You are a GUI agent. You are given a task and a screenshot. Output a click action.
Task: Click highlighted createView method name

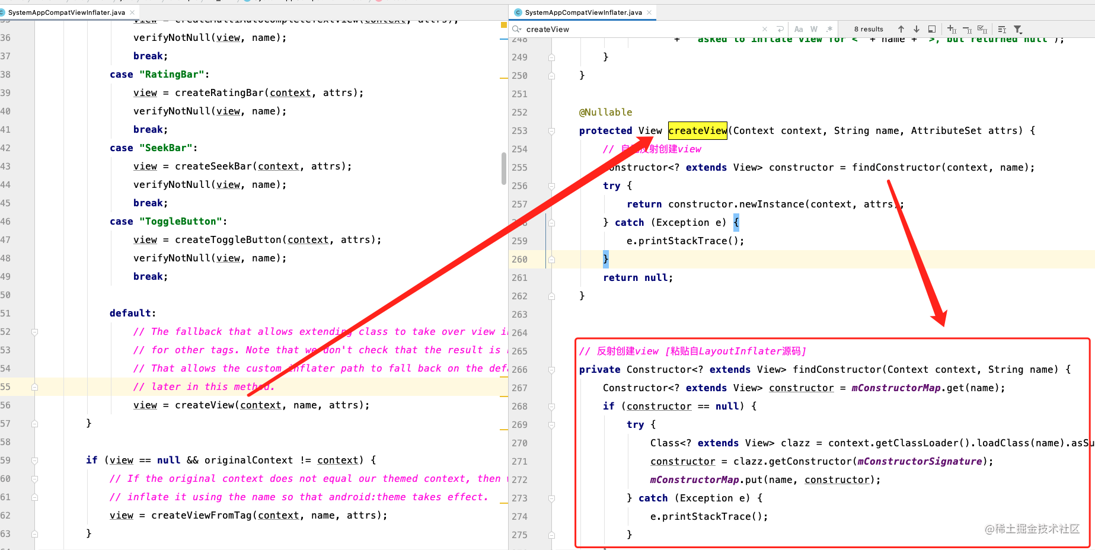click(698, 130)
